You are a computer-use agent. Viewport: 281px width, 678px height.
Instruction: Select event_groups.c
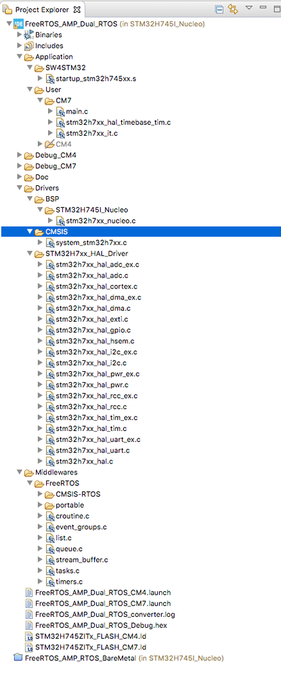81,527
